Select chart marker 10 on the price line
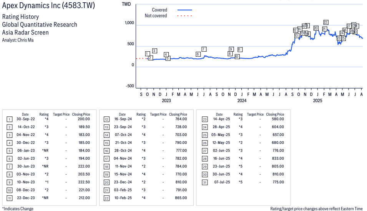Viewport: 367px width, 211px height. 237,57
